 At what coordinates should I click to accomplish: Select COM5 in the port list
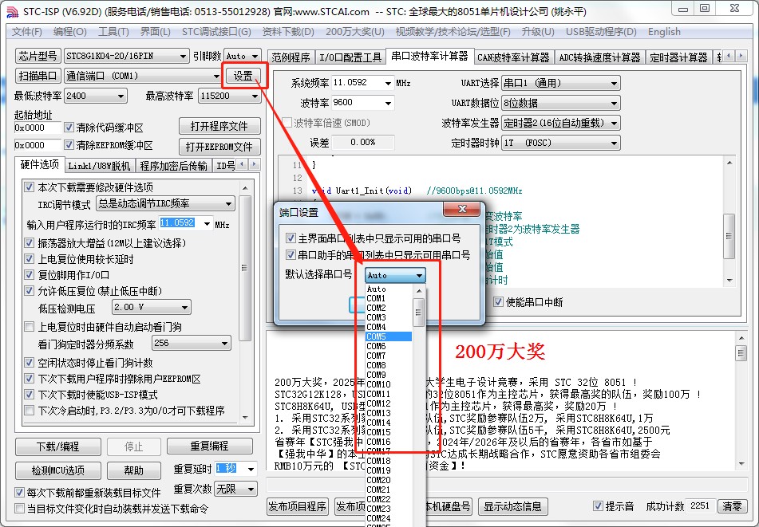click(x=389, y=336)
